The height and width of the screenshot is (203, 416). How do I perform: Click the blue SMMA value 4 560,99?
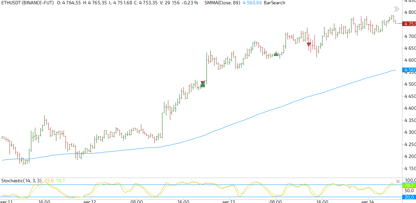click(x=252, y=3)
